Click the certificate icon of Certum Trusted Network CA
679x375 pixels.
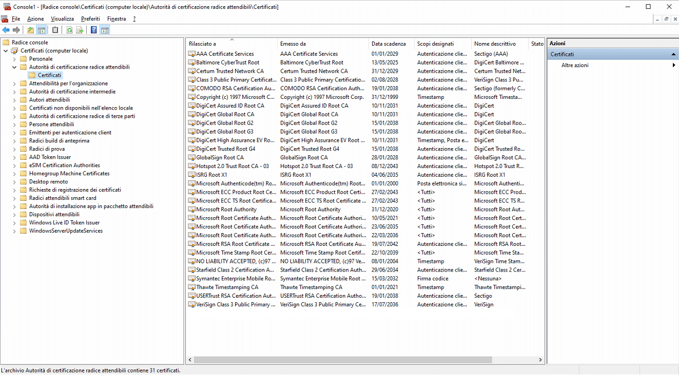(x=191, y=71)
